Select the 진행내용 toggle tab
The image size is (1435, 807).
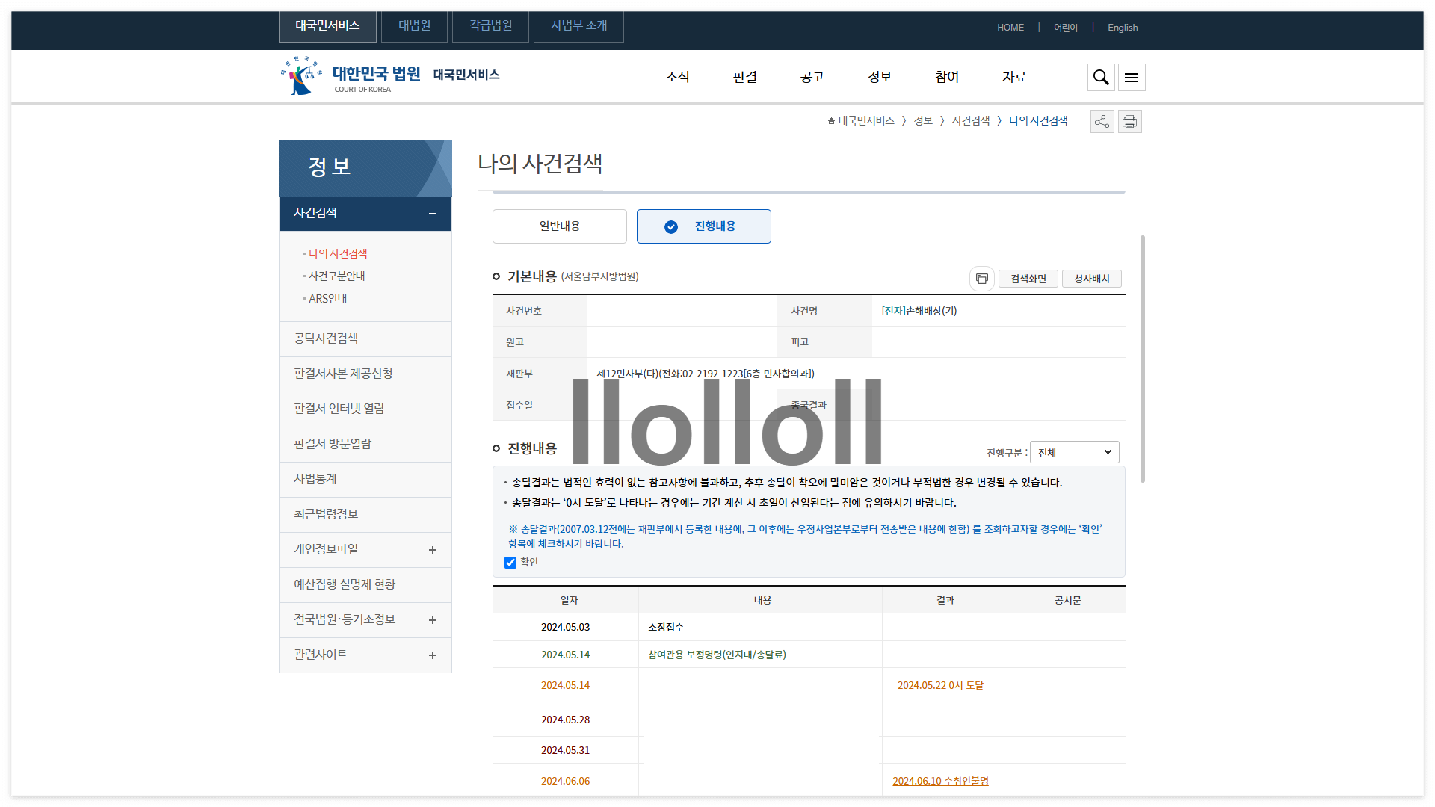(x=703, y=226)
